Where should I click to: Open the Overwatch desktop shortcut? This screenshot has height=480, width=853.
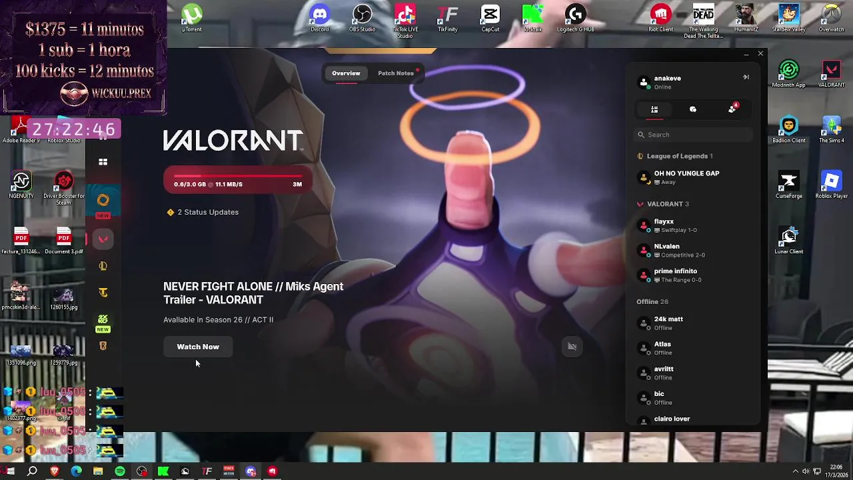831,18
